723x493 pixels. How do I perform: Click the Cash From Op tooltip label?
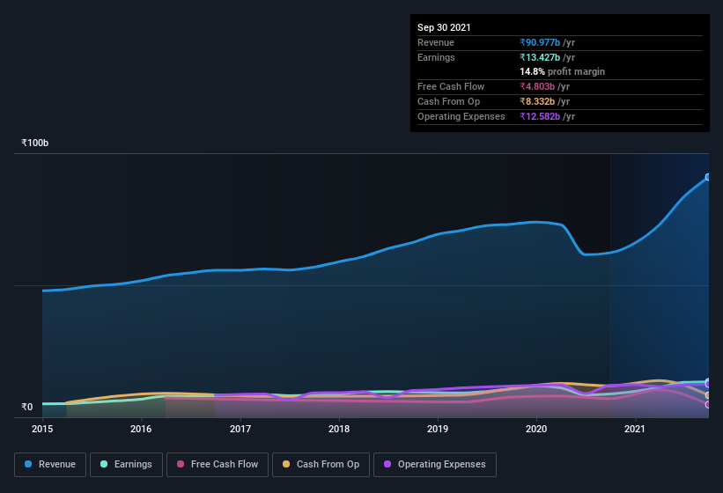coord(448,101)
